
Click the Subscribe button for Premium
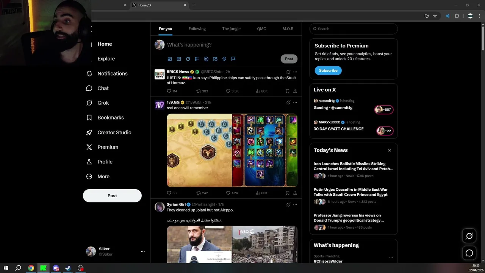pyautogui.click(x=328, y=71)
